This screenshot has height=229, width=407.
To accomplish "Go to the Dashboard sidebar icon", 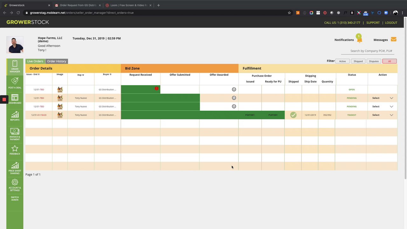I will click(x=15, y=99).
